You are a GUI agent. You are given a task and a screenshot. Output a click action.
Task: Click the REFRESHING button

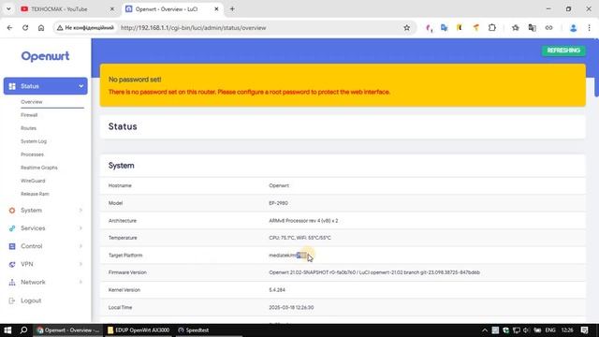coord(563,51)
